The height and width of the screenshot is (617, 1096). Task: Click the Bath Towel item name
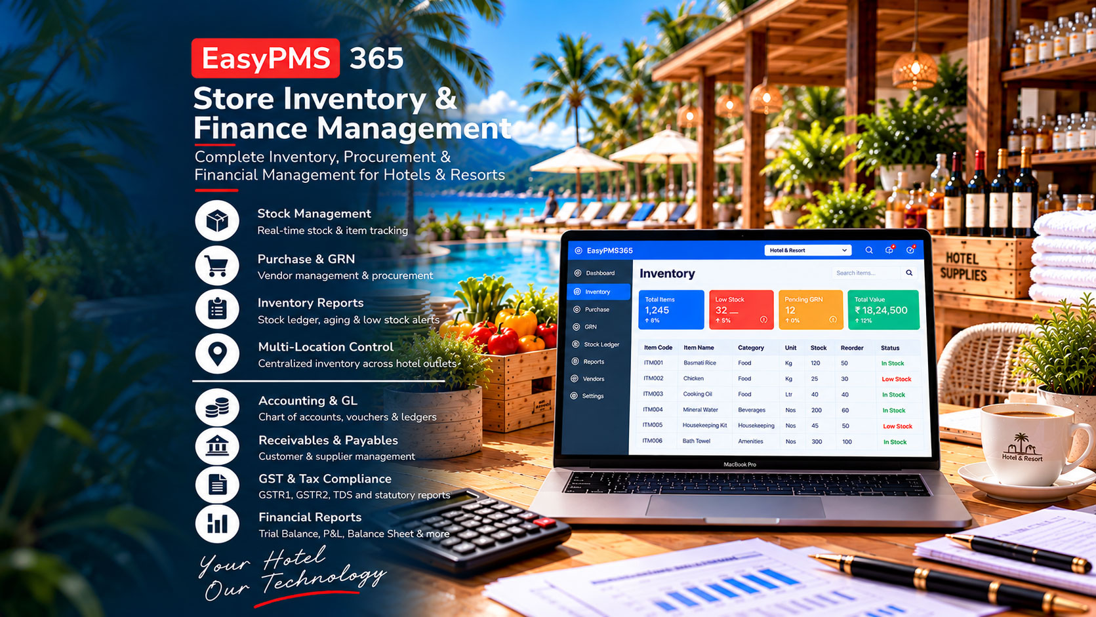pos(696,441)
